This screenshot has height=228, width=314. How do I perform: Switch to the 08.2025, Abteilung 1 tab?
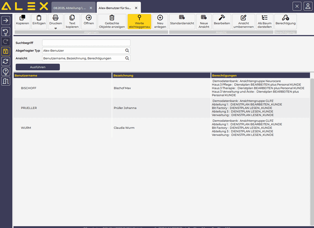pyautogui.click(x=70, y=8)
